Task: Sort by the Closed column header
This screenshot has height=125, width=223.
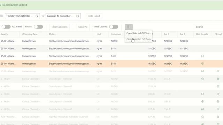Action: pos(218,34)
